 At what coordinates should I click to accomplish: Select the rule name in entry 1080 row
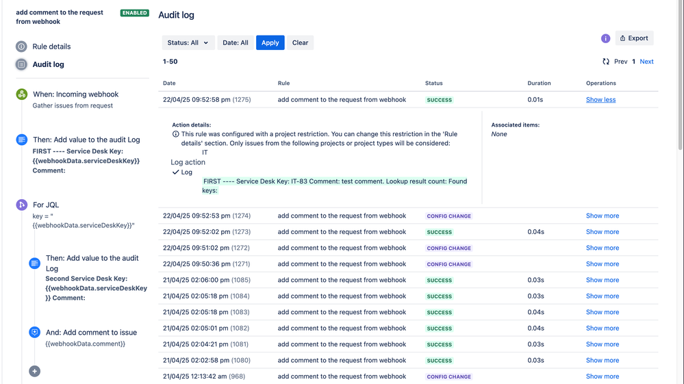(x=342, y=361)
